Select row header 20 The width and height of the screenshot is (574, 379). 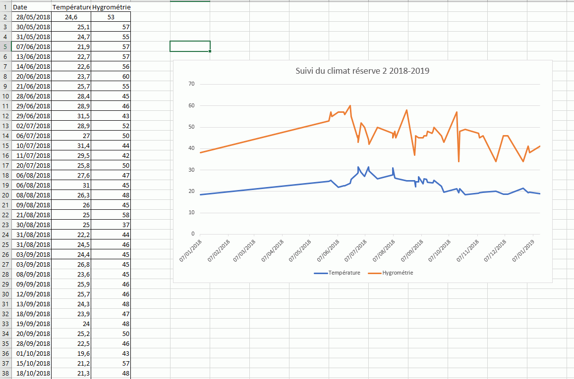(x=5, y=195)
